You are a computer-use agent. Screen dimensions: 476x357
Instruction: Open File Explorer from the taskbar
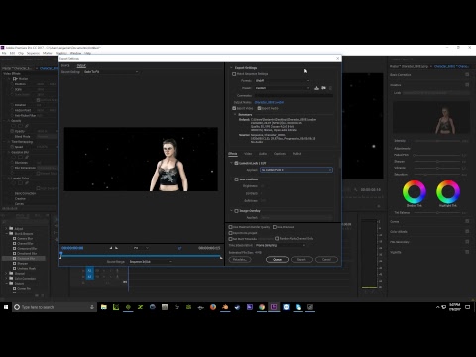104,307
